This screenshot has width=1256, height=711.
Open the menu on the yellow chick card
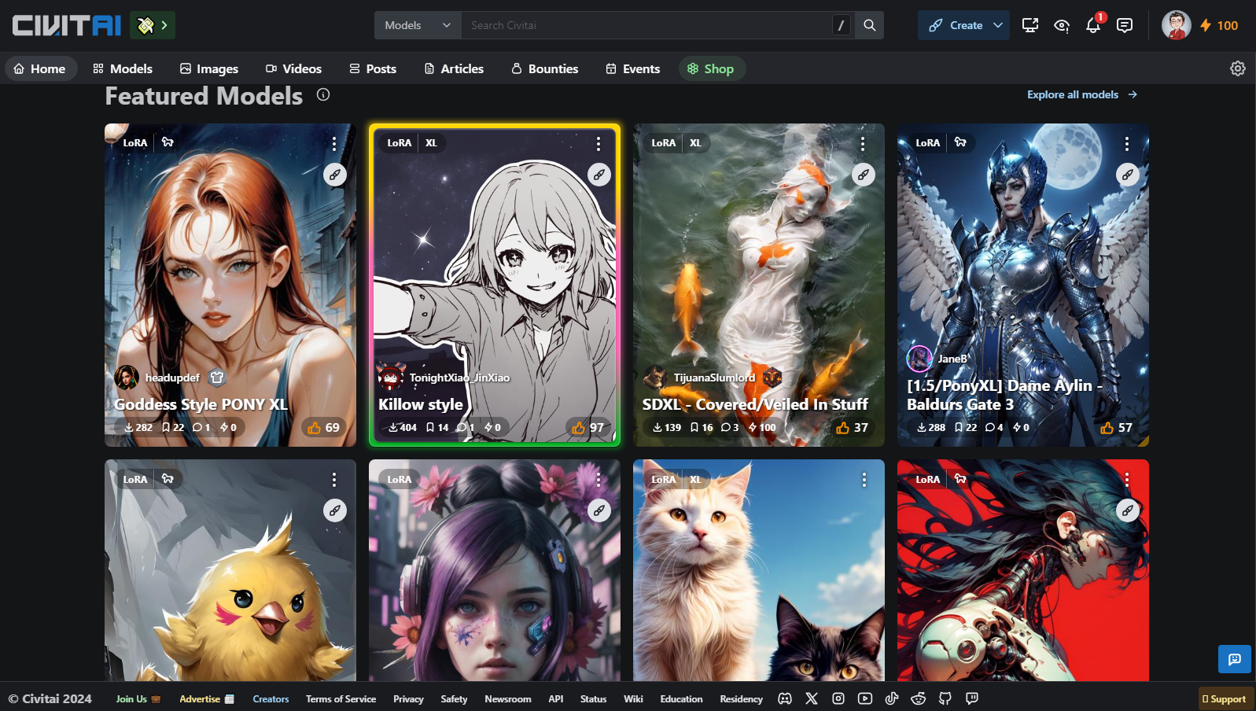334,479
